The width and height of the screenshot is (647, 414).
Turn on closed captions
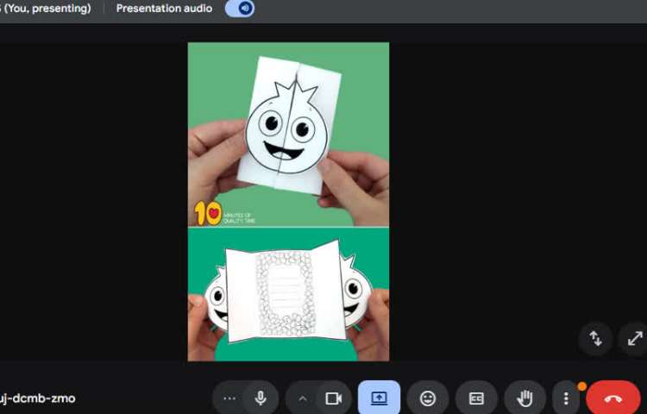coord(476,398)
